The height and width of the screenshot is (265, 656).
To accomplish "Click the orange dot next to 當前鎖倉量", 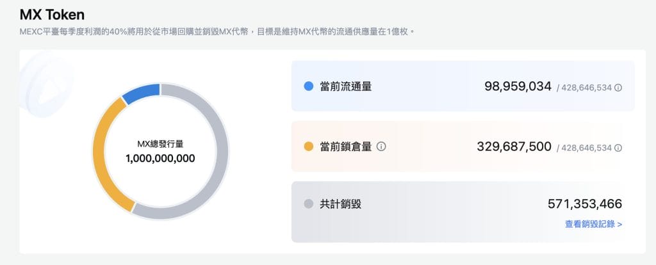I will tap(308, 147).
